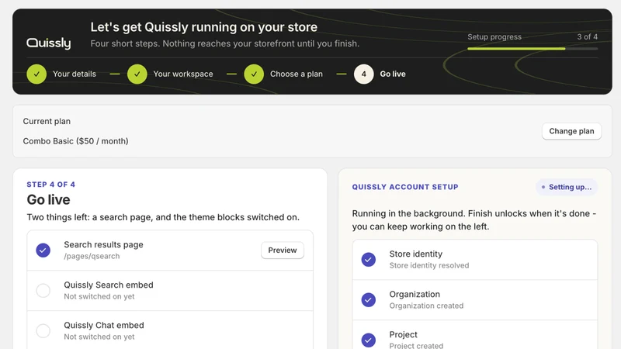Click the 'Quissly Chat embed' label

click(x=104, y=325)
